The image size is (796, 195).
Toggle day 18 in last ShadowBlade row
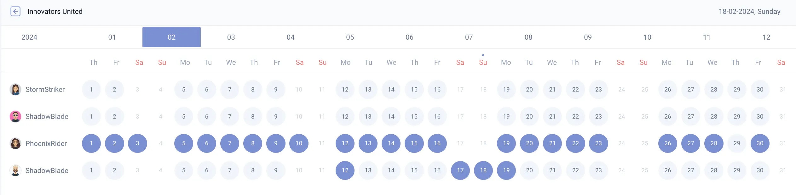tap(483, 170)
